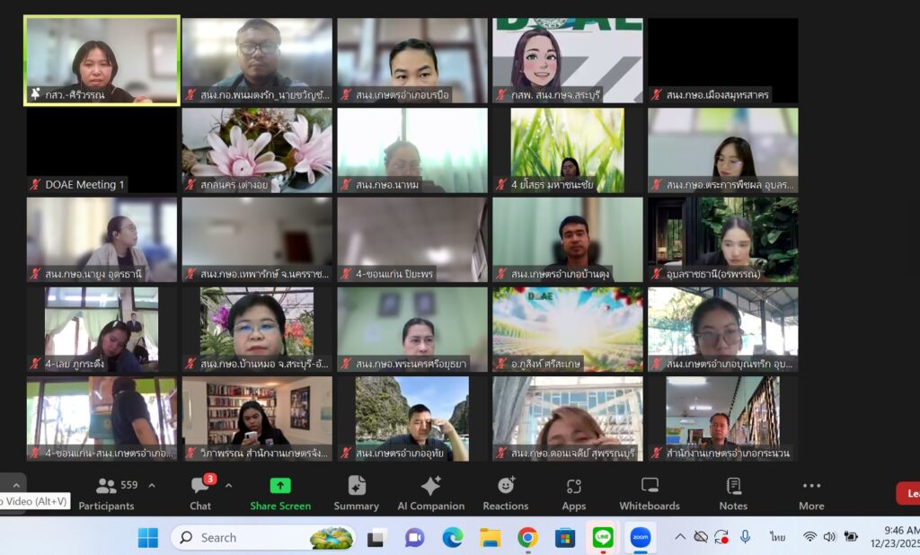Open the More menu in the toolbar
This screenshot has height=555, width=920.
click(811, 493)
